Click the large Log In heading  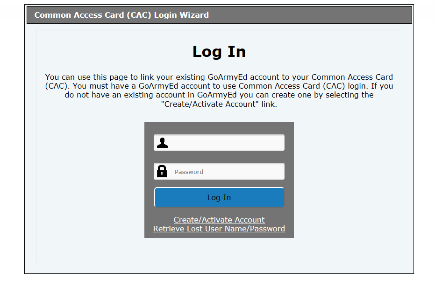click(x=219, y=52)
